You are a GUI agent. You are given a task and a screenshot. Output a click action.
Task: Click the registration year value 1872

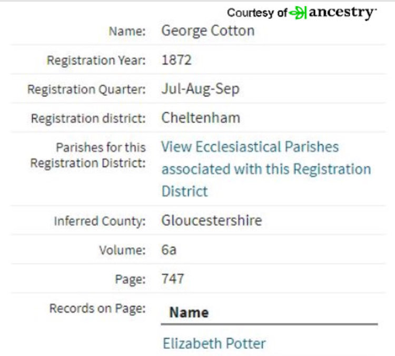pyautogui.click(x=176, y=60)
